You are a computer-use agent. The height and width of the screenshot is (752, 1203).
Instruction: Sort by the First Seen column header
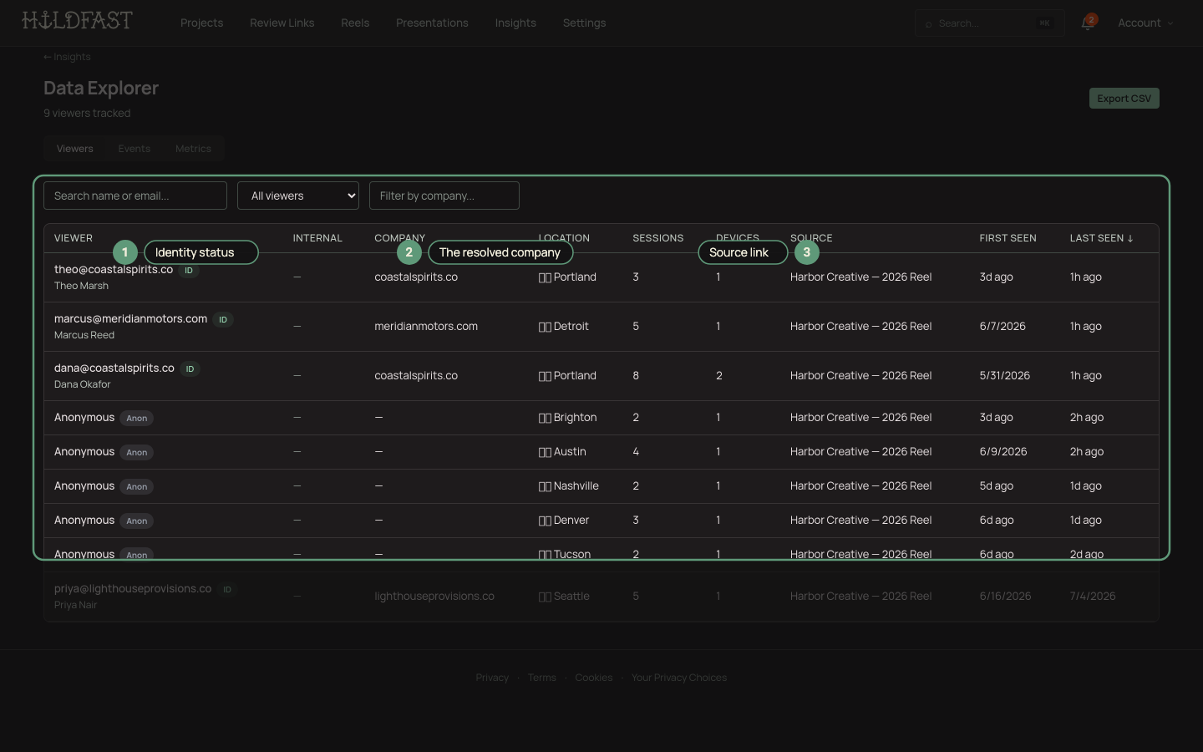(x=1008, y=238)
